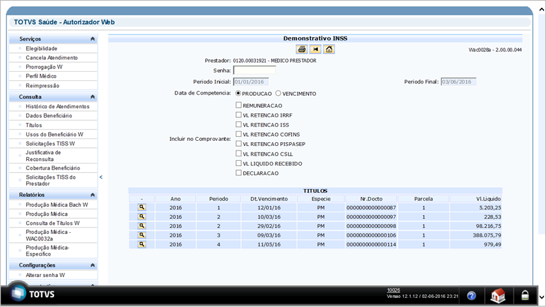Viewport: 546px width, 307px height.
Task: Select the PRODUCAO radio option
Action: coord(238,93)
